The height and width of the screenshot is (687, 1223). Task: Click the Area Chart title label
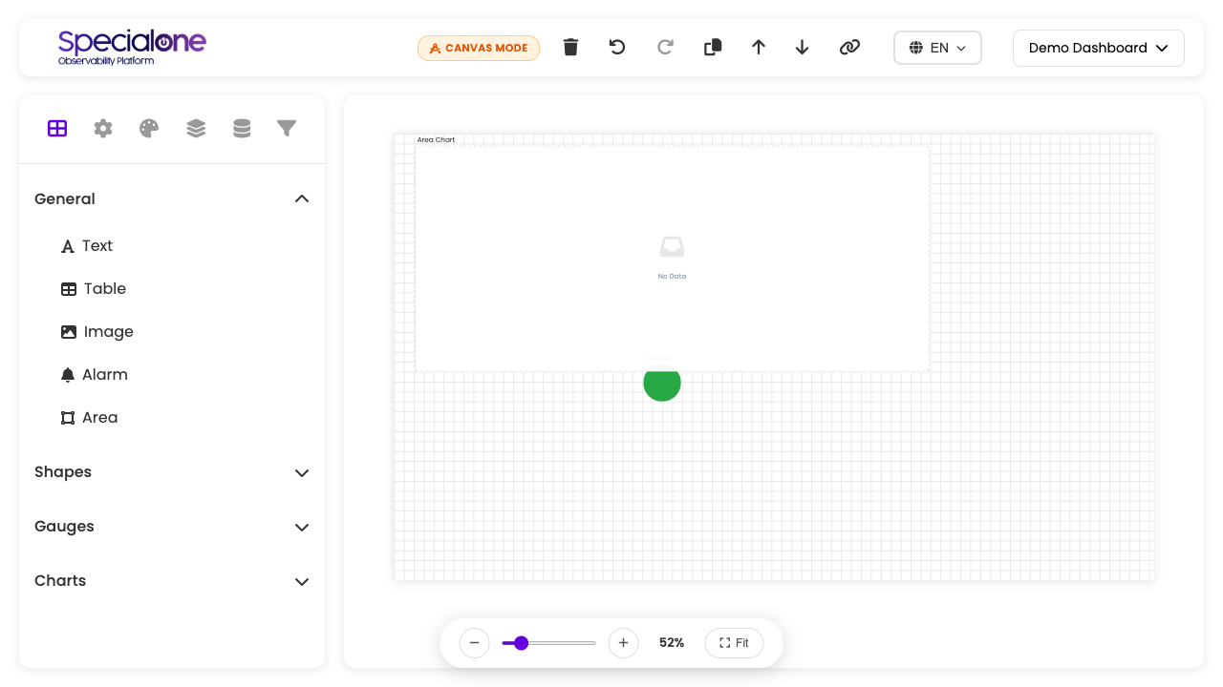click(436, 140)
